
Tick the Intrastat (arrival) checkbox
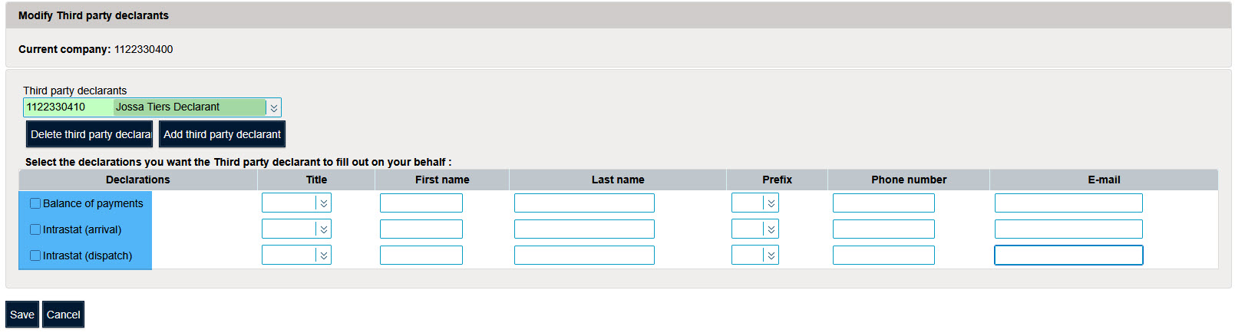point(35,229)
